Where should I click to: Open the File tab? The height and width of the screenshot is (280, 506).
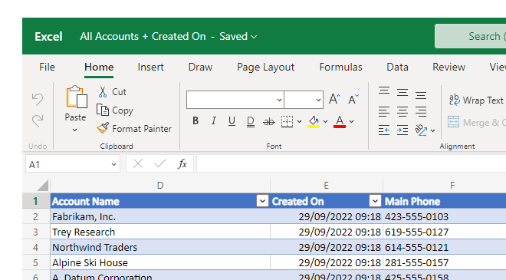(47, 67)
